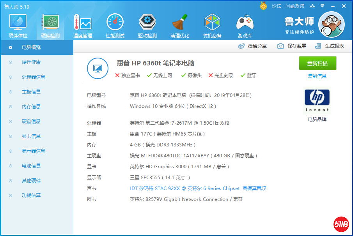Toggle the 摄像头 camera status check
Image resolution: width=353 pixels, height=236 pixels.
coord(194,75)
